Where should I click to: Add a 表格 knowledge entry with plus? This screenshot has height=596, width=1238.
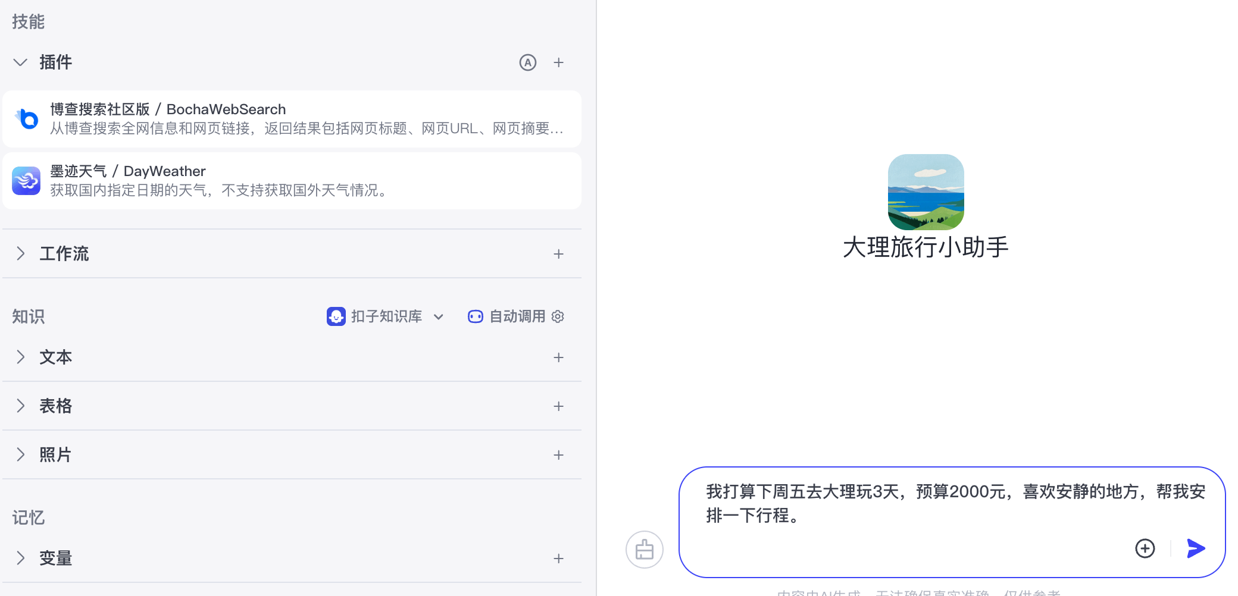(558, 406)
